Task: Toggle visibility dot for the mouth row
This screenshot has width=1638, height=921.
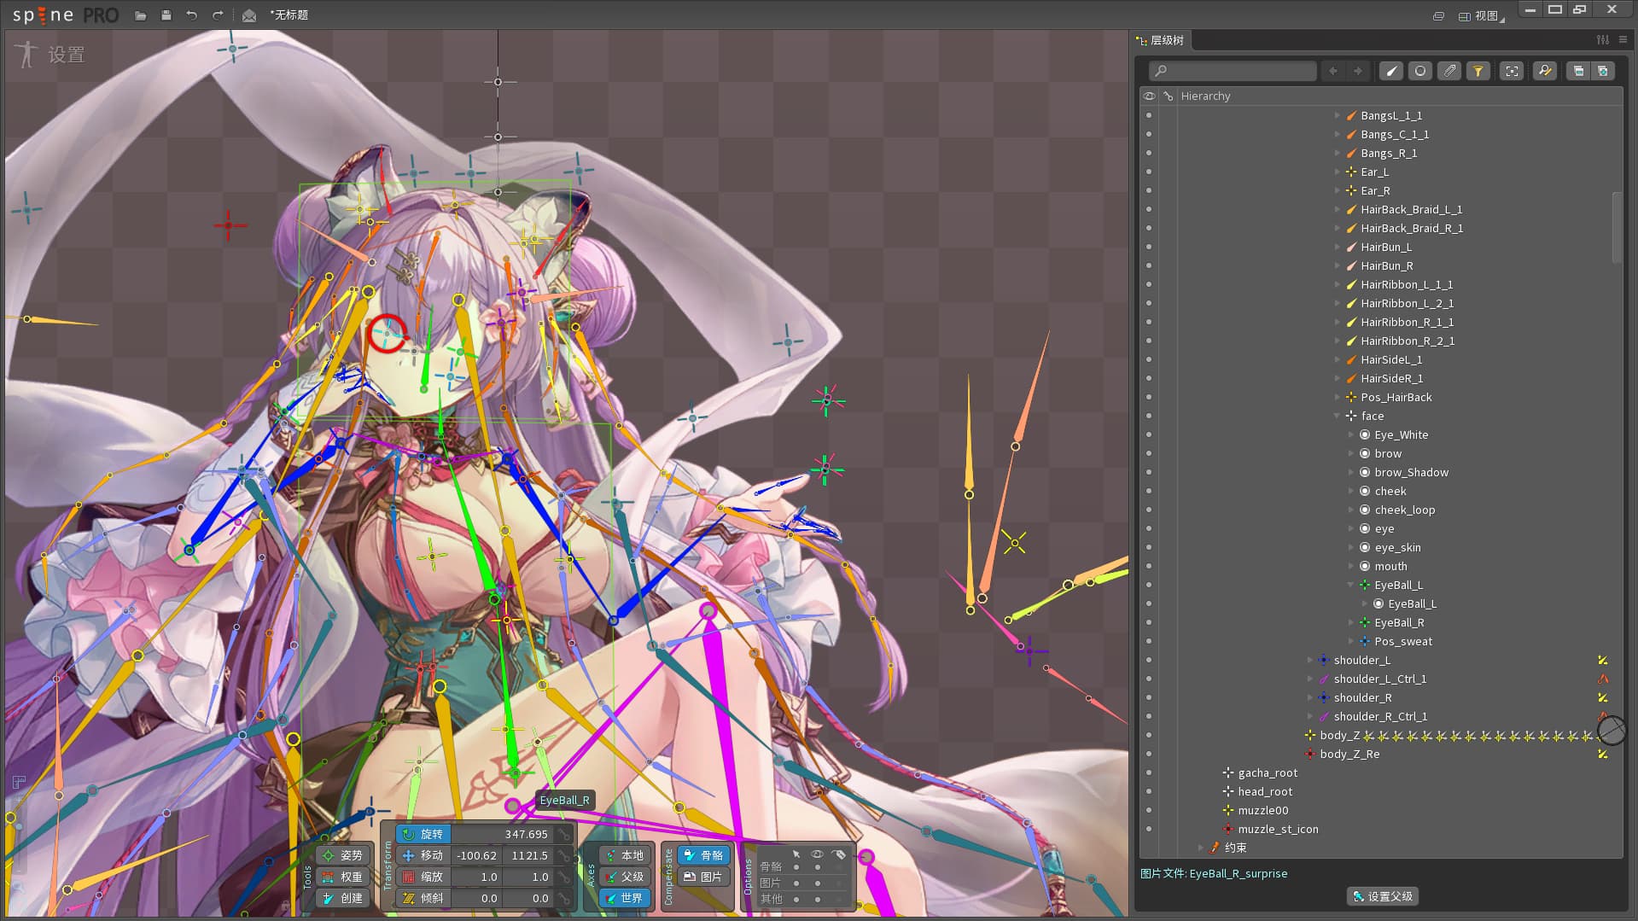Action: coord(1149,566)
